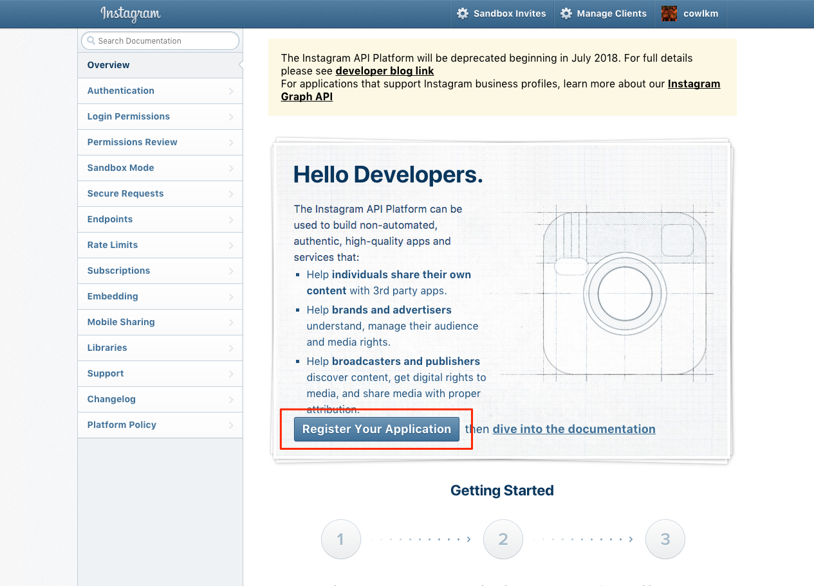
Task: Expand the Mobile Sharing row chevron
Action: coord(231,323)
